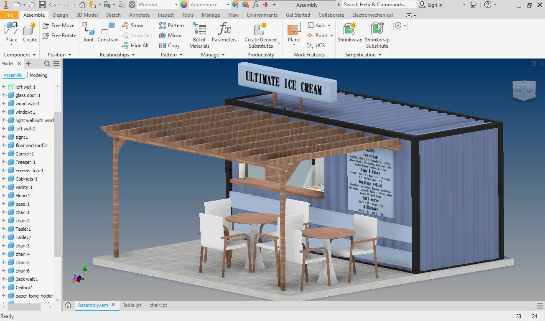Select Back wall:1 in the browser

27,279
